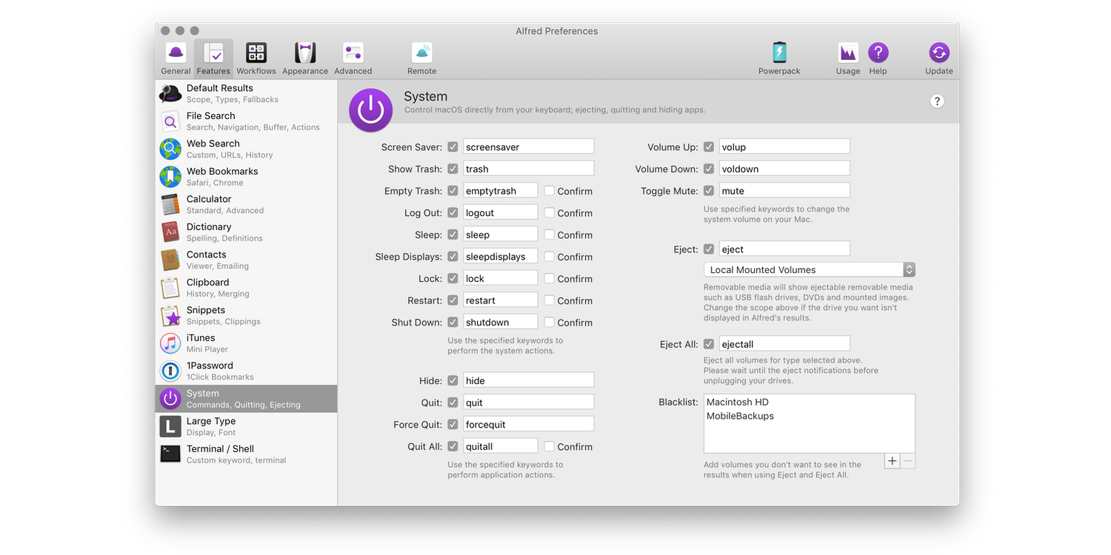Disable the Screen Saver keyword
The image size is (1111, 555).
click(453, 147)
